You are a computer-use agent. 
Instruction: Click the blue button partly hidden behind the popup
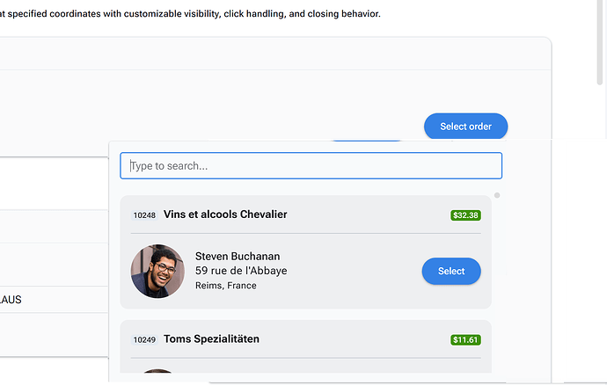(x=366, y=140)
